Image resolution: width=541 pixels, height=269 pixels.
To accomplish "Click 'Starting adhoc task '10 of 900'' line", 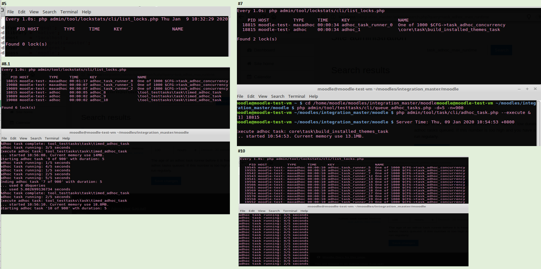I will [54, 208].
